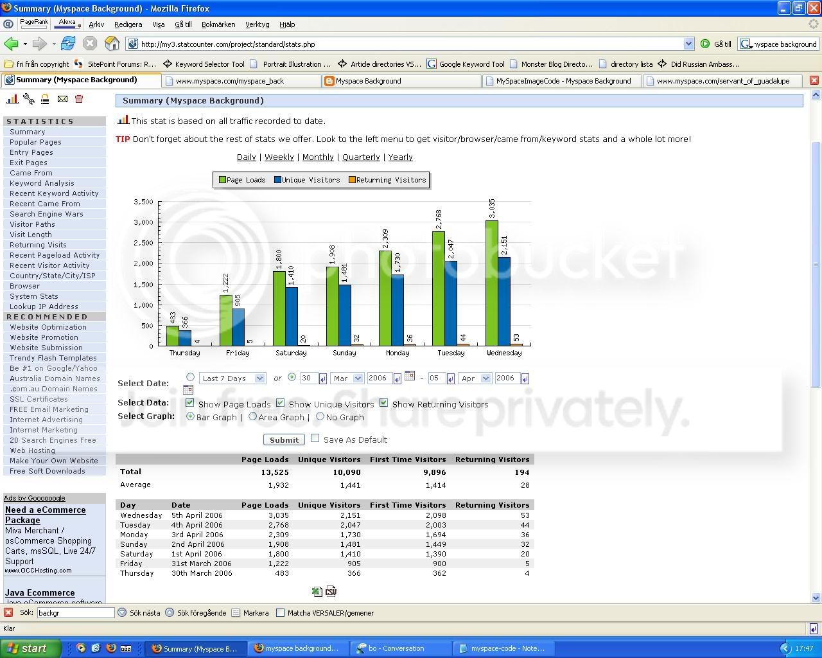The width and height of the screenshot is (822, 658).
Task: Switch to the www.myspace.com/servant_of_guadalupe tab
Action: pos(722,80)
